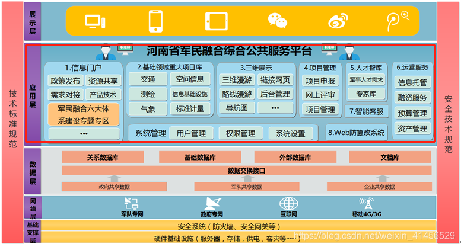Select the 政府专网 satellite dish icon

213,203
